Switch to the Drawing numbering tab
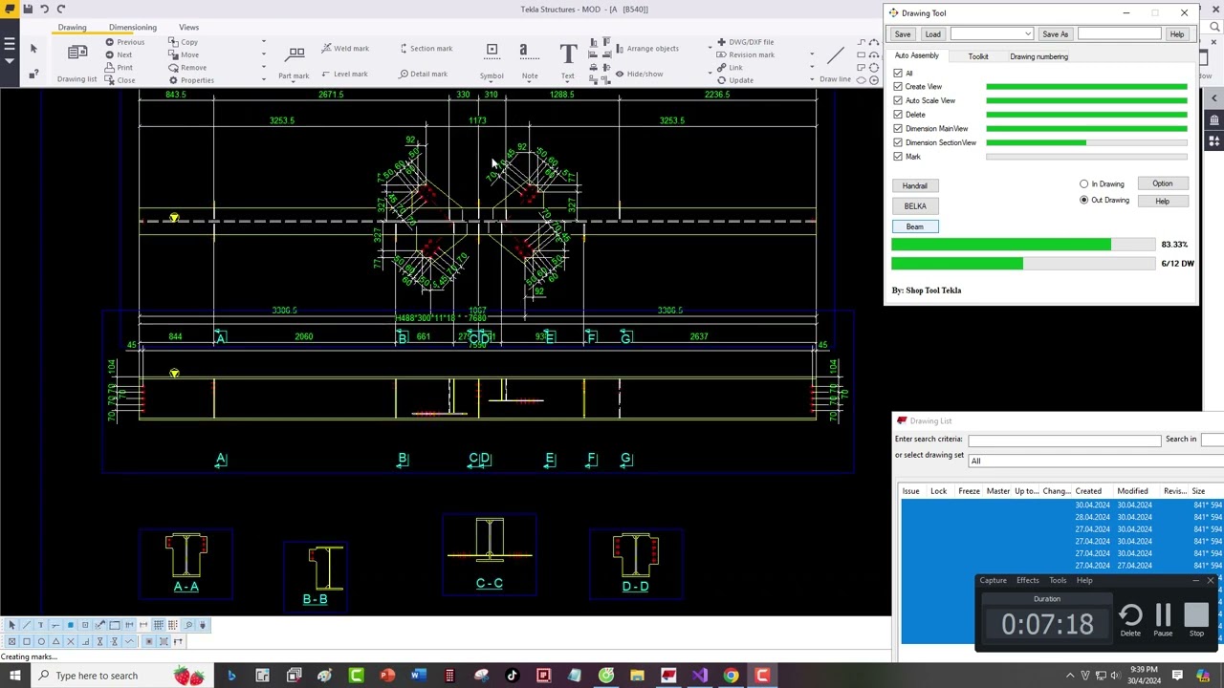The image size is (1224, 688). click(x=1038, y=56)
